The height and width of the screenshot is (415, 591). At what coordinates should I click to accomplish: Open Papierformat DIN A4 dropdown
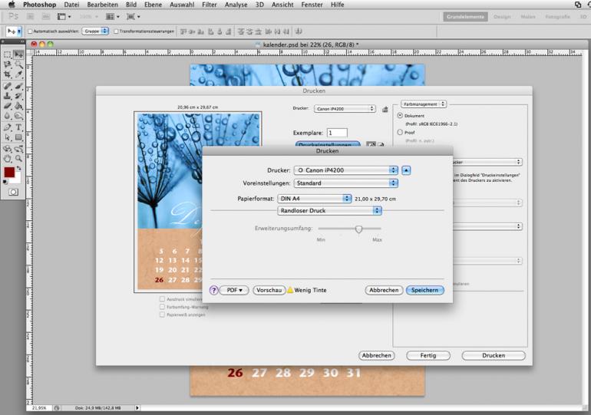coord(315,199)
